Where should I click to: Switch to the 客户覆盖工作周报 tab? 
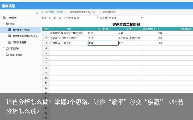click(x=54, y=12)
